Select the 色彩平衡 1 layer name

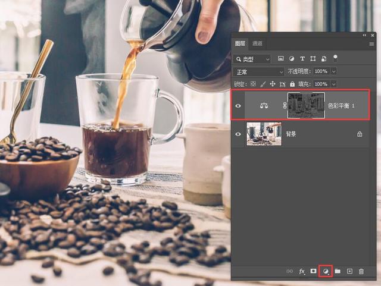tap(341, 106)
